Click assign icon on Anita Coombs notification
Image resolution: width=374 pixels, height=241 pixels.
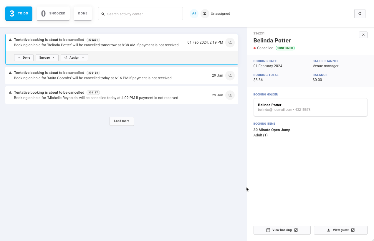230,75
